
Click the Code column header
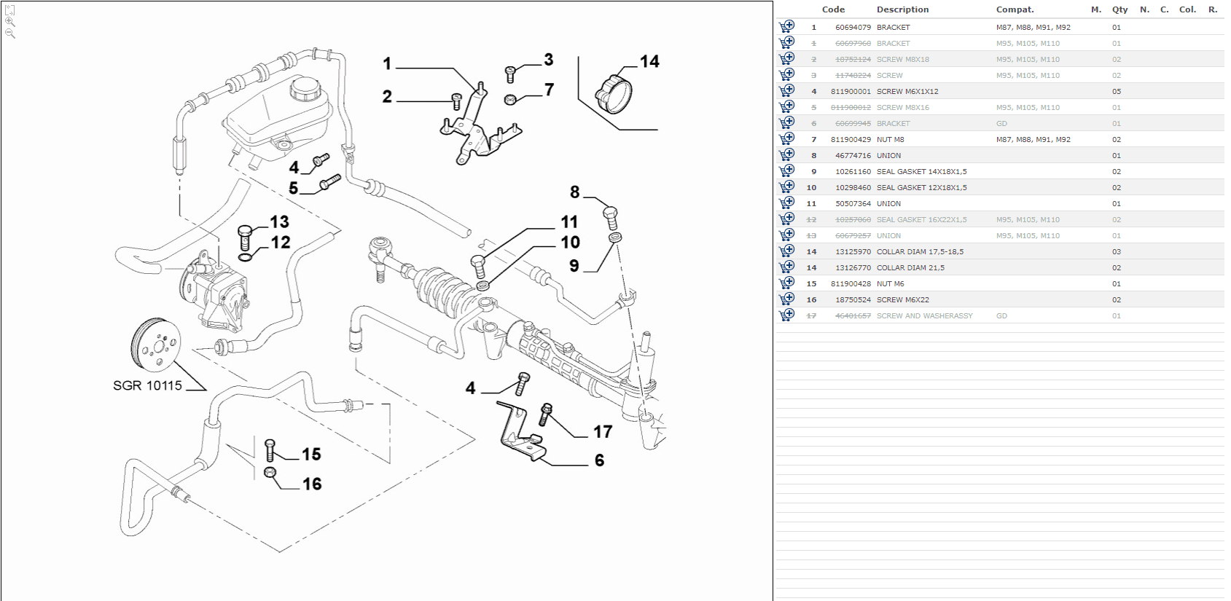point(833,9)
